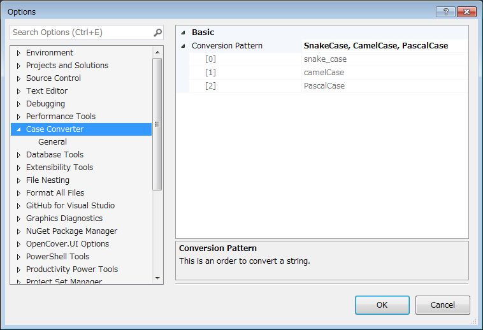
Task: Expand the Environment tree node
Action: pos(18,53)
